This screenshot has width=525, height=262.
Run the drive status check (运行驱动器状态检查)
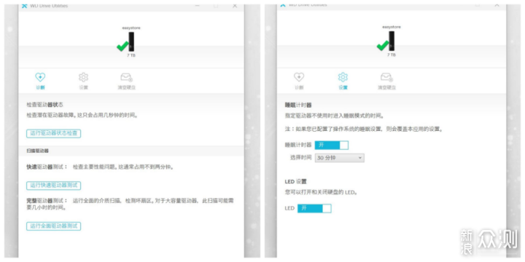[x=53, y=133]
